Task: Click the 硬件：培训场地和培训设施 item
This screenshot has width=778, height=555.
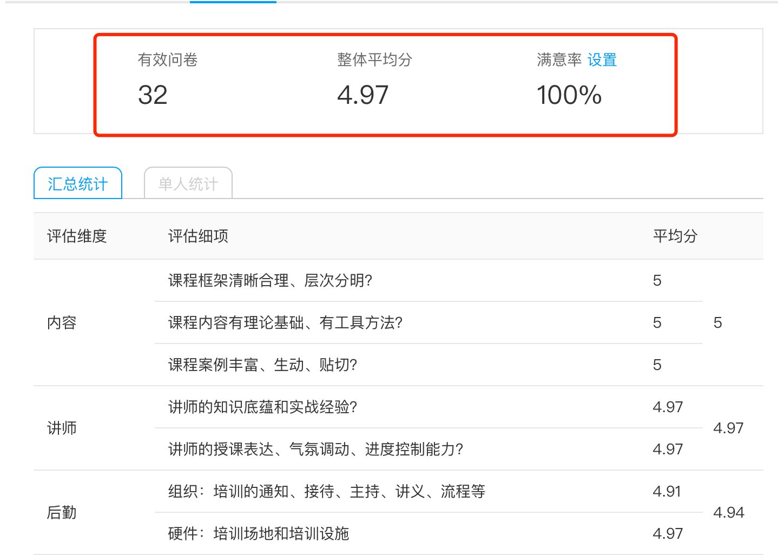Action: pyautogui.click(x=258, y=534)
